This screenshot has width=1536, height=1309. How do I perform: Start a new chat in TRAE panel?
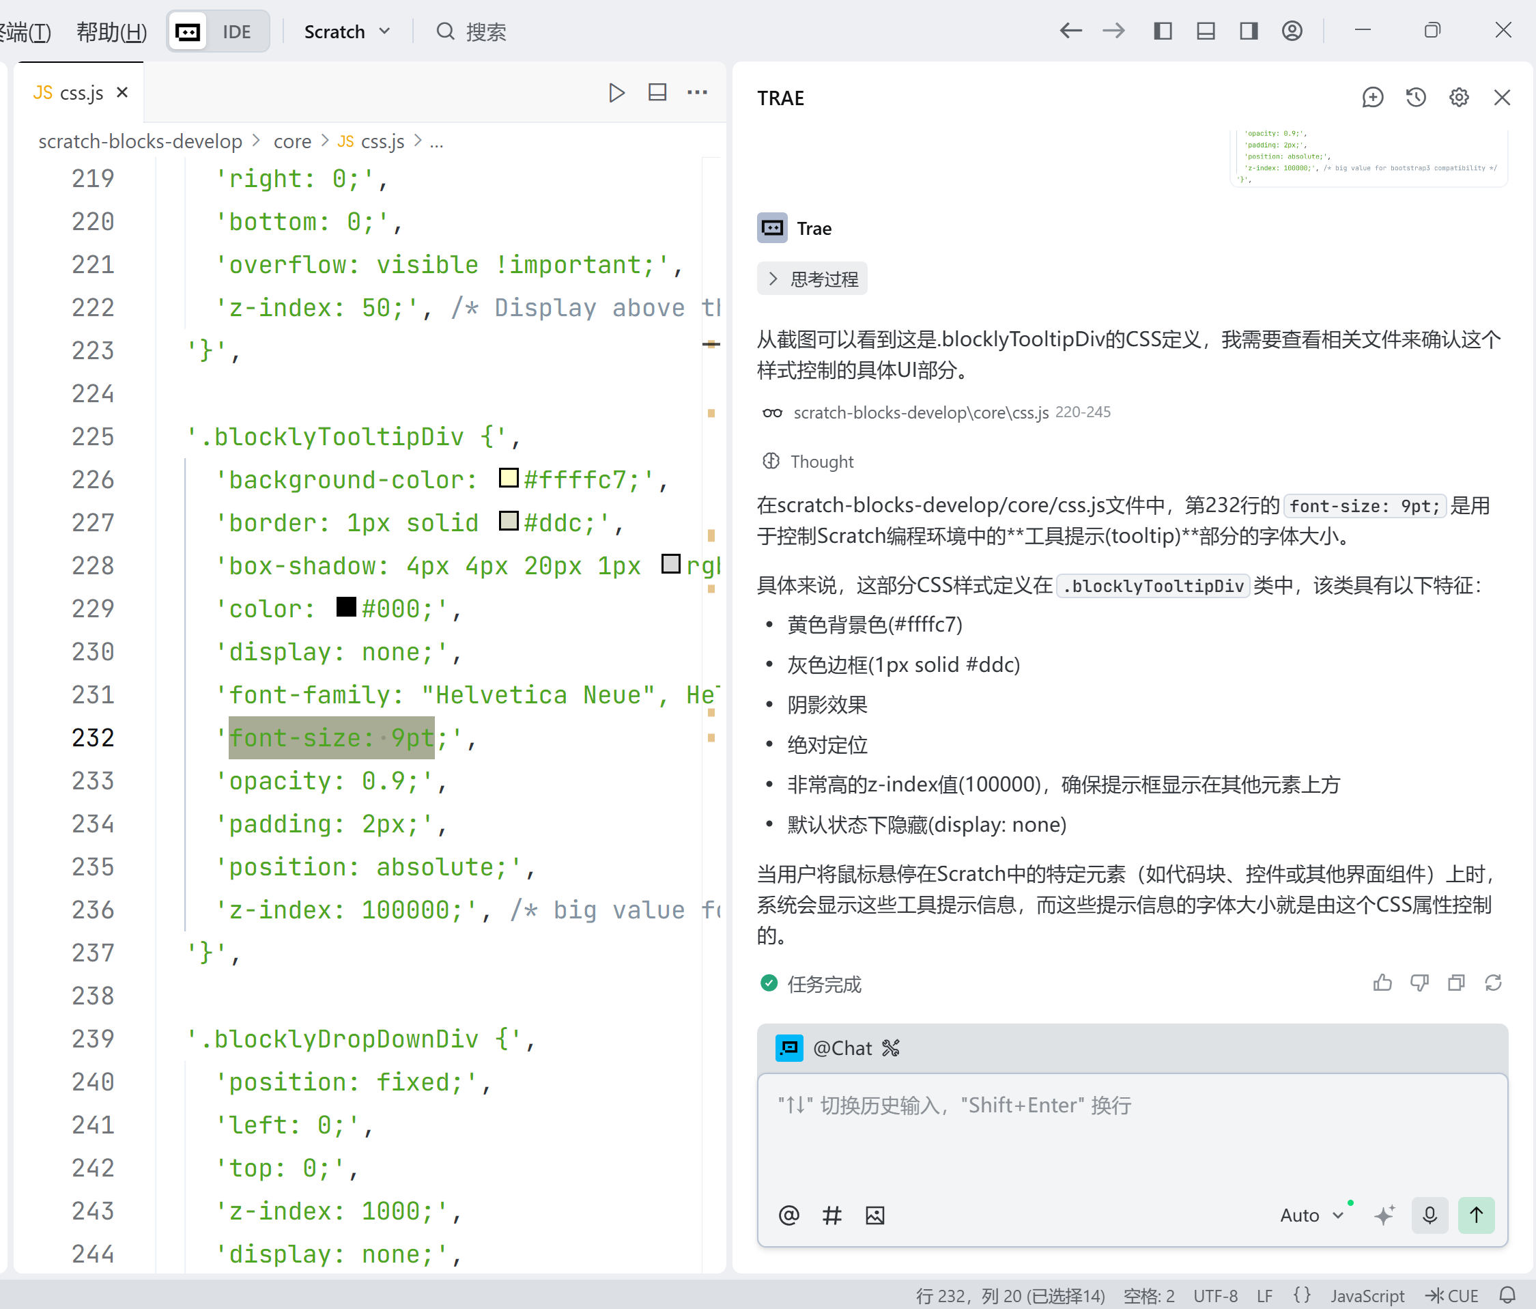pyautogui.click(x=1372, y=98)
